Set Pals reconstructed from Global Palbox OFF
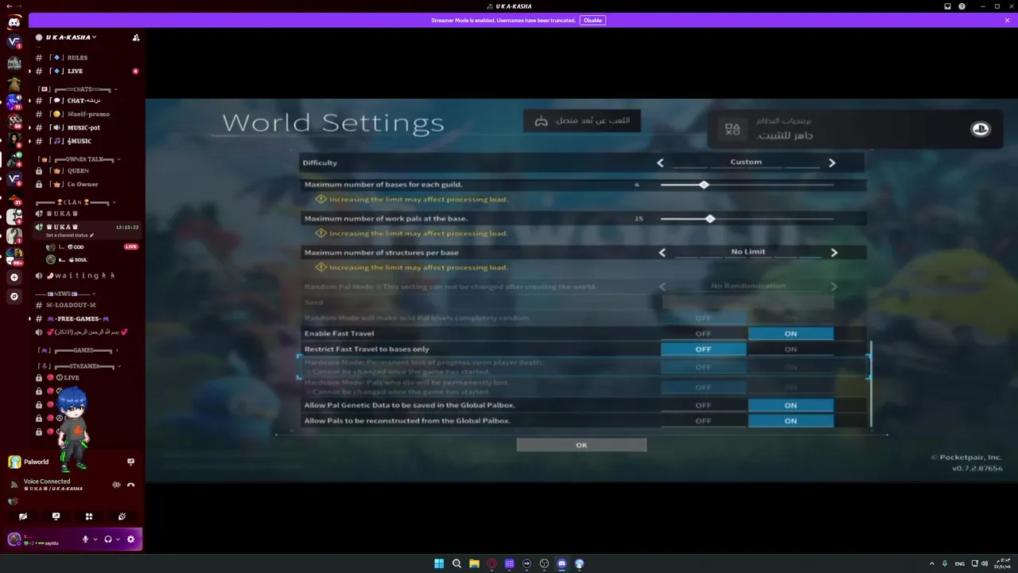Screen dimensions: 1018x573 703,421
